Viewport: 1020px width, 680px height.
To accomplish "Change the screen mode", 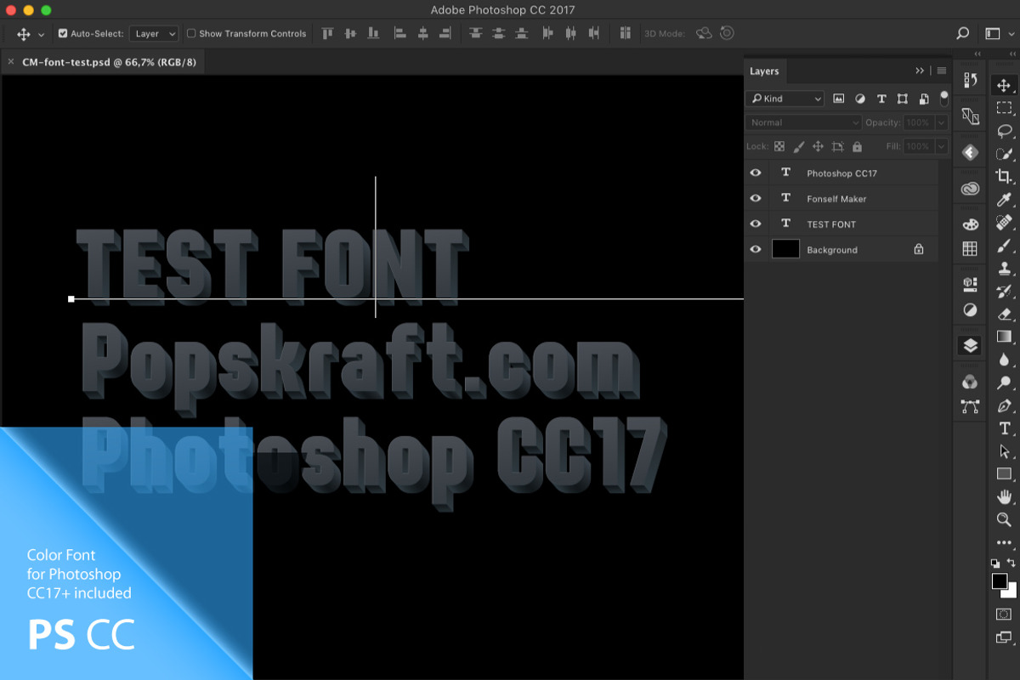I will 1004,637.
